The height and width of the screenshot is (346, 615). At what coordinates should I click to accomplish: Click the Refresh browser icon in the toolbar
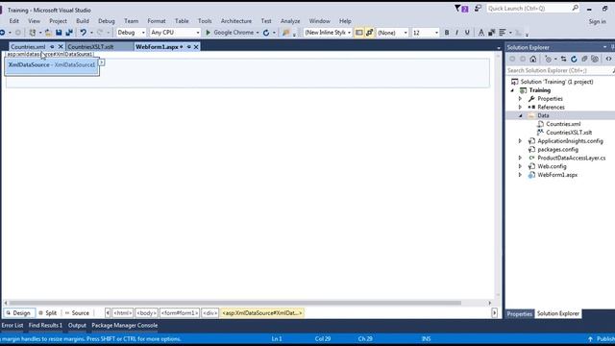pos(266,33)
